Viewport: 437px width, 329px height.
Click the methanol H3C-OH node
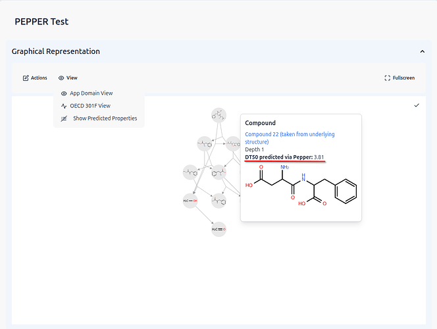pyautogui.click(x=190, y=201)
